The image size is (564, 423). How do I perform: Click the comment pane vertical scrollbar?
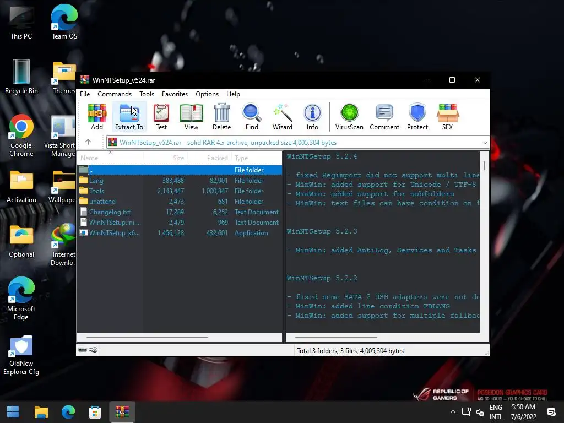tap(485, 166)
